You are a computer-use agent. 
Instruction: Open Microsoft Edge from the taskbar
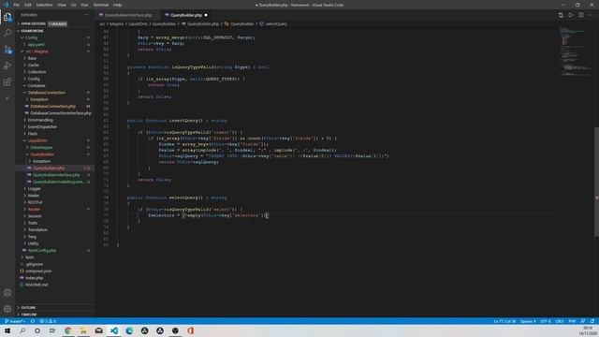[129, 330]
